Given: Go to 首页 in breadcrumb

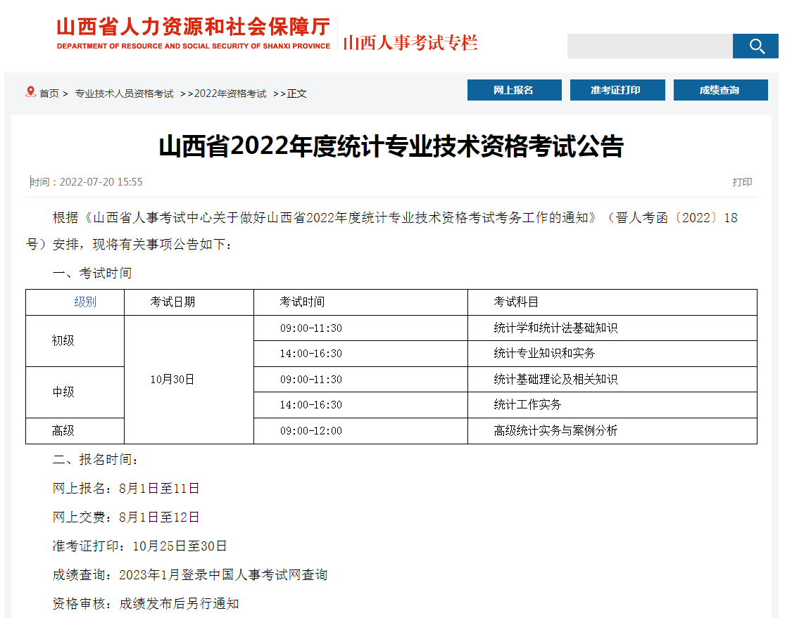Looking at the screenshot, I should 49,94.
